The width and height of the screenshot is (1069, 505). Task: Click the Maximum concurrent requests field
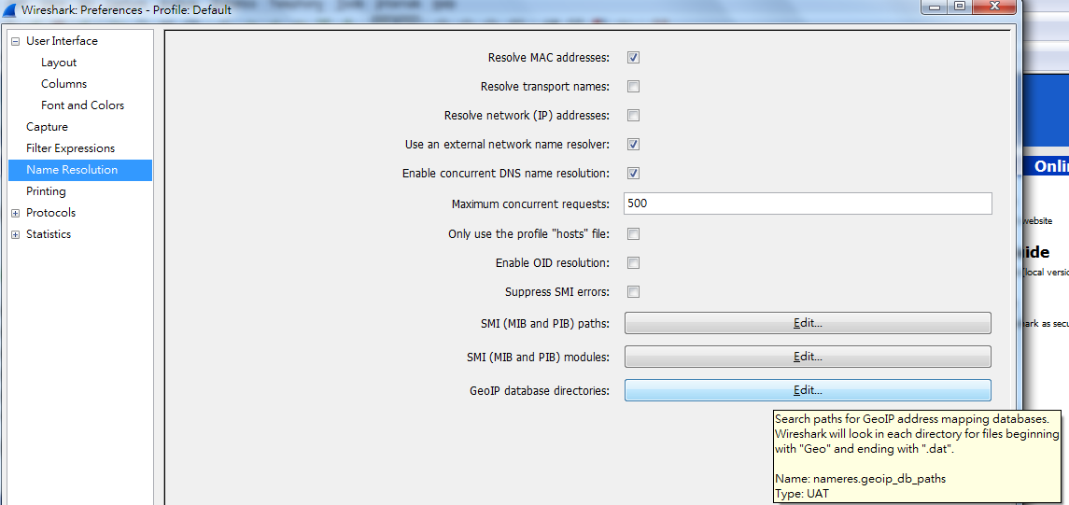tap(808, 203)
